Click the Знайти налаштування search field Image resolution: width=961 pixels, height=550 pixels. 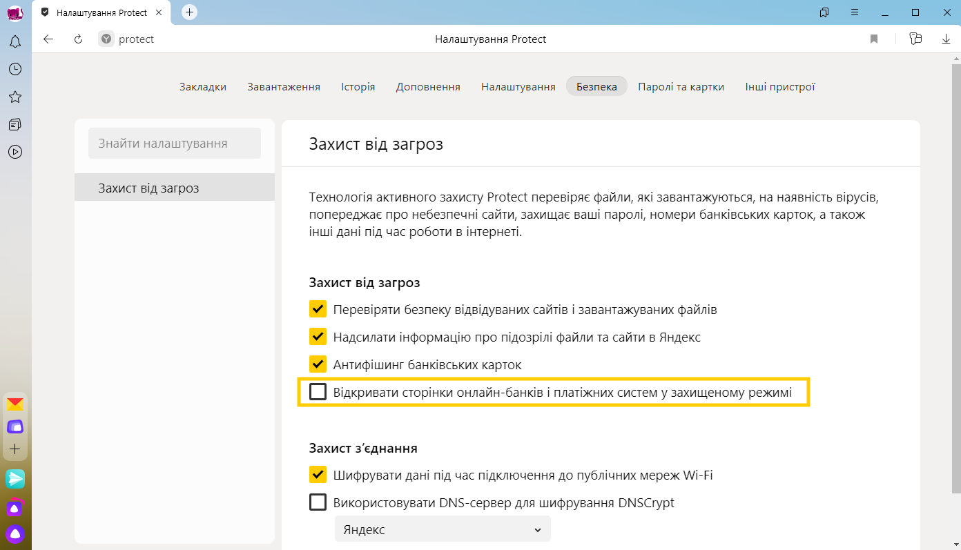pos(175,144)
